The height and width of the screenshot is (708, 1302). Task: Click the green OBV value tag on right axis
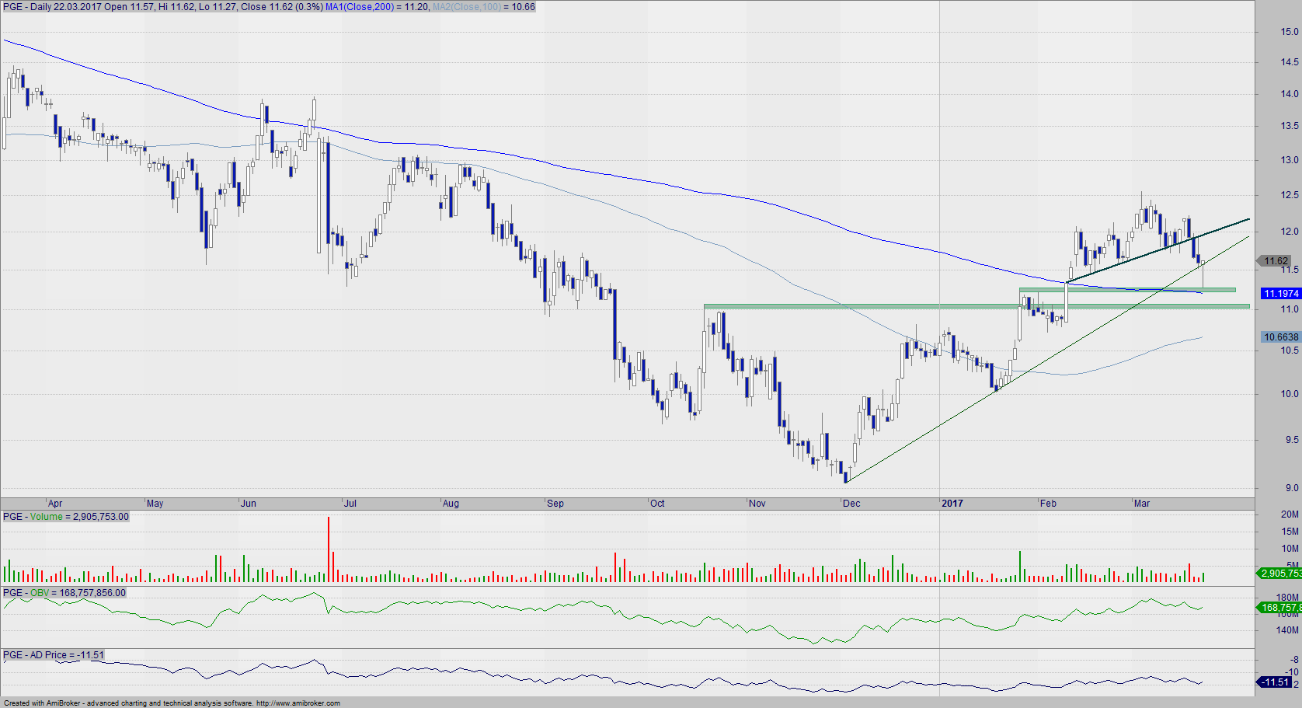click(1279, 607)
